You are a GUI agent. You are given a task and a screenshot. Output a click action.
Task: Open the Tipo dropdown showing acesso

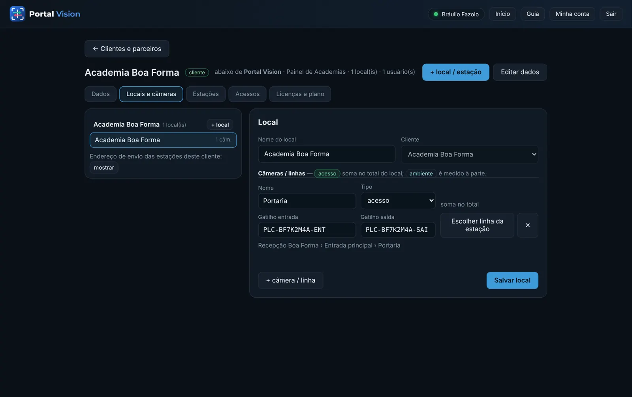[x=398, y=200]
